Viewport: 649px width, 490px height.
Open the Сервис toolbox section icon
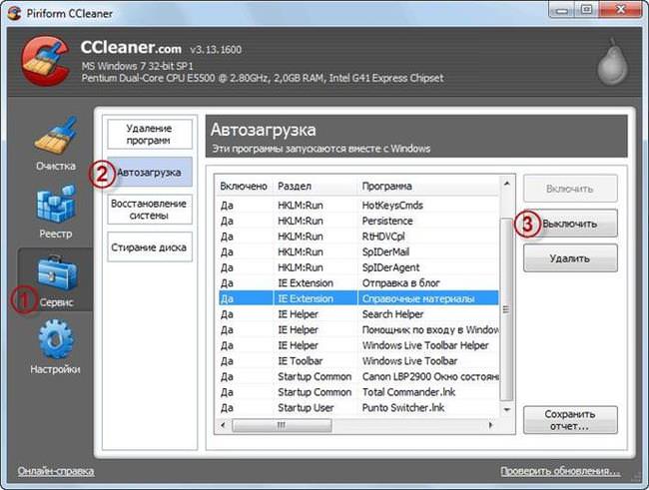click(57, 272)
